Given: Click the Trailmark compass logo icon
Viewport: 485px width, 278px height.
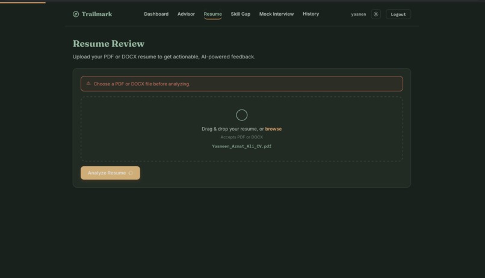Looking at the screenshot, I should (76, 14).
